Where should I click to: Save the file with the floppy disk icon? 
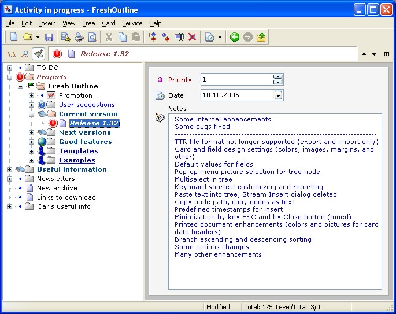[x=49, y=37]
